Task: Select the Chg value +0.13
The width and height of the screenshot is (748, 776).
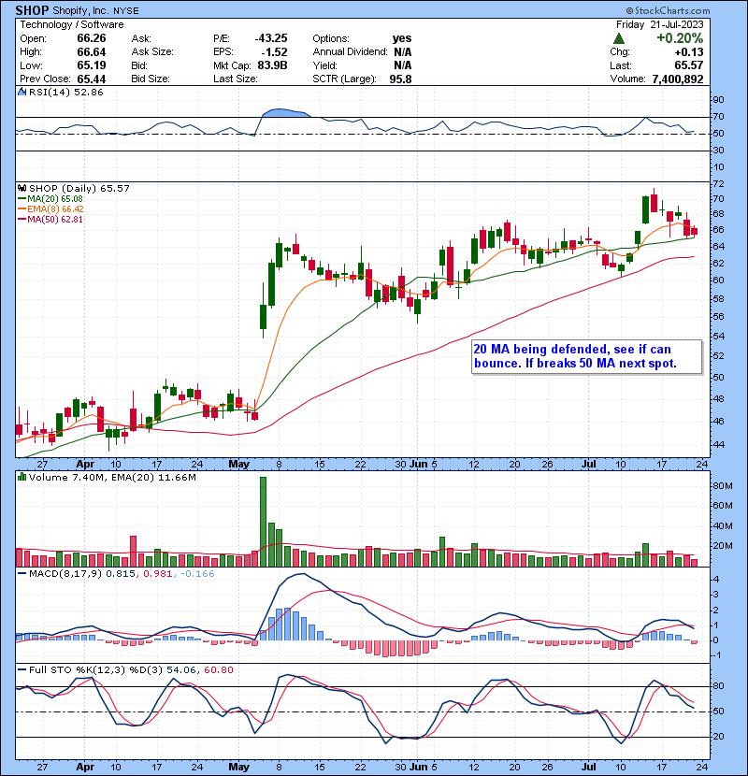Action: point(688,52)
